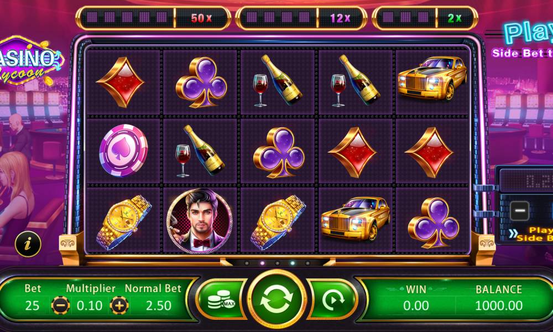Click the gold watch in first reel
Screen dimensions: 553x332
pos(123,222)
